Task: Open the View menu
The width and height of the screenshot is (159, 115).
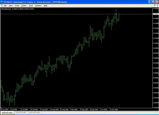Action: point(11,6)
